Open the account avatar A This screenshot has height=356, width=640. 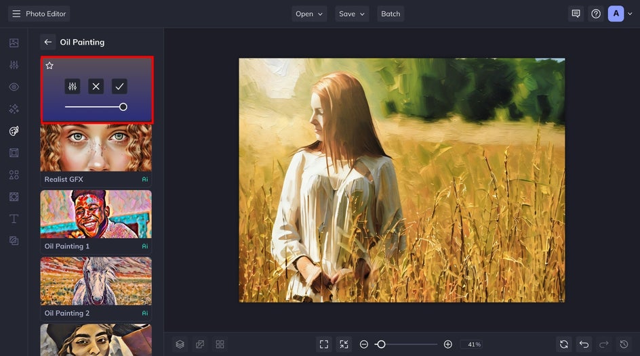[616, 14]
